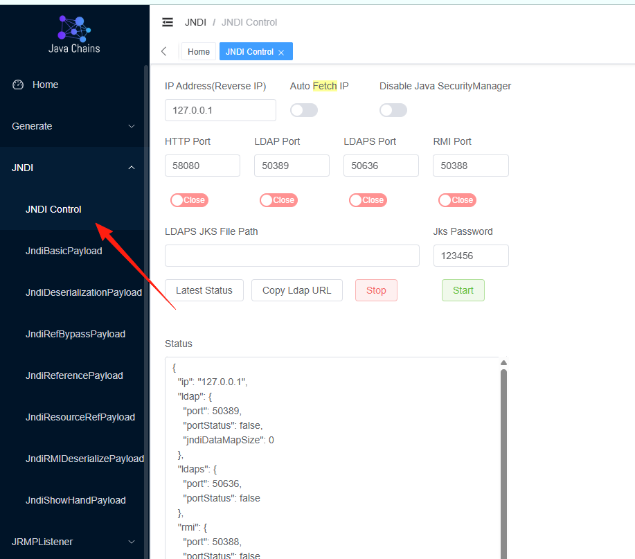Open JndiShowHandPayload page
Image resolution: width=635 pixels, height=559 pixels.
(x=75, y=500)
